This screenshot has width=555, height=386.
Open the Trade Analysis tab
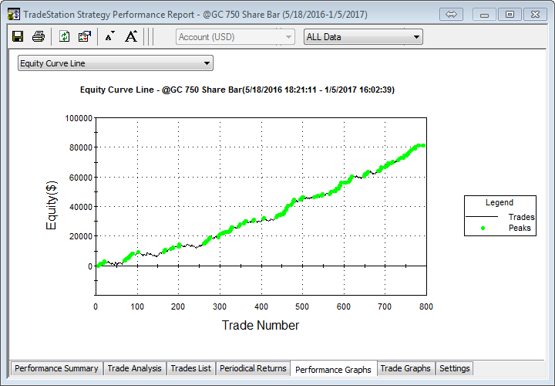click(134, 368)
